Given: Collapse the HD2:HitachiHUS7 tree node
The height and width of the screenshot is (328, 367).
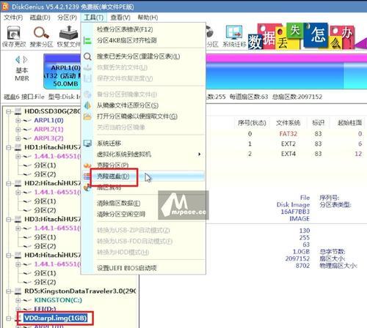Looking at the screenshot, I should pos(9,183).
